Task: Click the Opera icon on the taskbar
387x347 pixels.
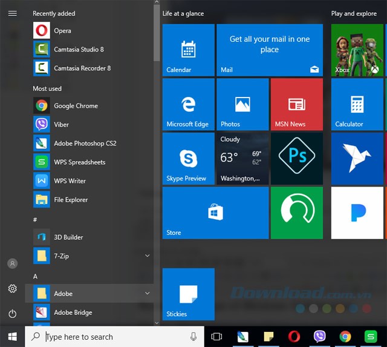Action: pyautogui.click(x=294, y=337)
